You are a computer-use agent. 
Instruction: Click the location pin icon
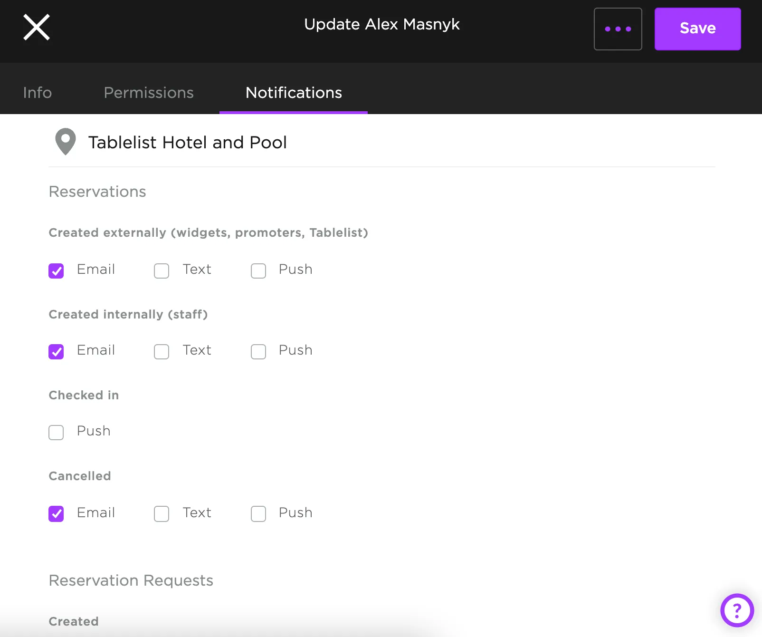(66, 142)
